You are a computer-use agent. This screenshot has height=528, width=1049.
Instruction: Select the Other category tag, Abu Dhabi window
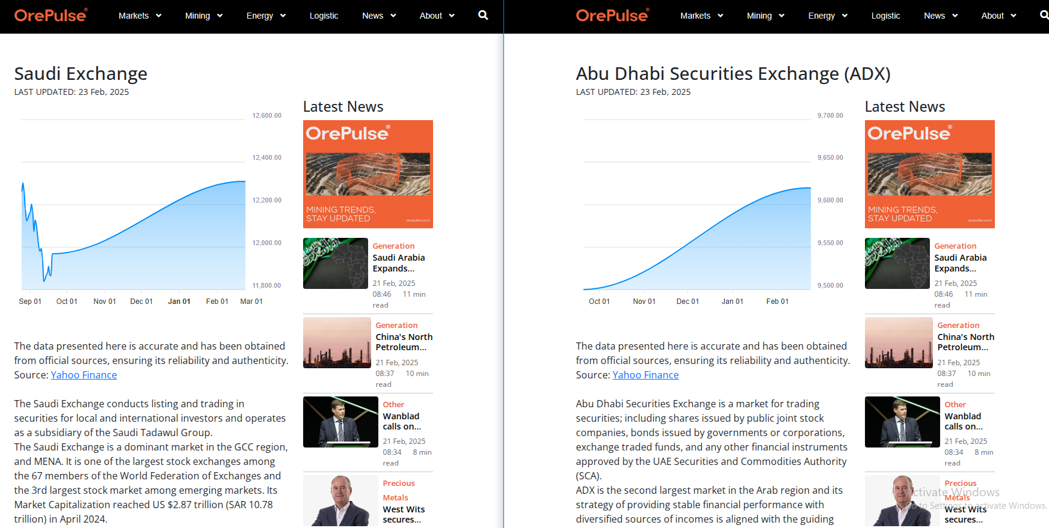pos(955,404)
